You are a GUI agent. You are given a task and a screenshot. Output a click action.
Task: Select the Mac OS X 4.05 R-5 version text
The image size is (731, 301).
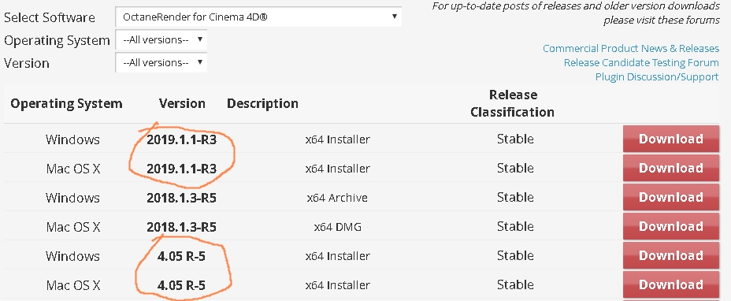[x=182, y=285]
